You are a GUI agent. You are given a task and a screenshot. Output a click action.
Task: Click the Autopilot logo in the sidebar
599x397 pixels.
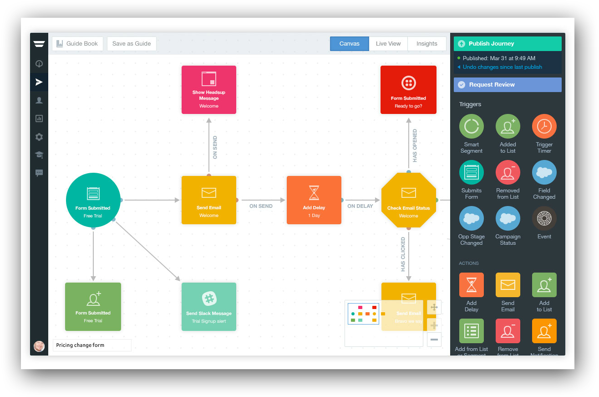39,44
